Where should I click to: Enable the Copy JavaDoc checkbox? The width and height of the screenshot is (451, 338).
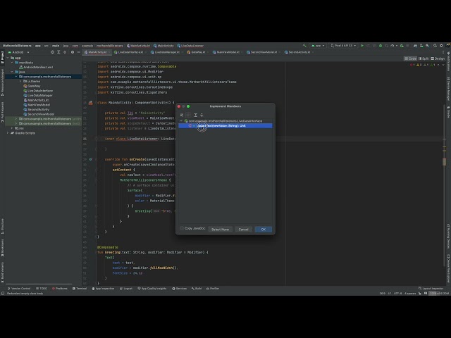(x=182, y=228)
